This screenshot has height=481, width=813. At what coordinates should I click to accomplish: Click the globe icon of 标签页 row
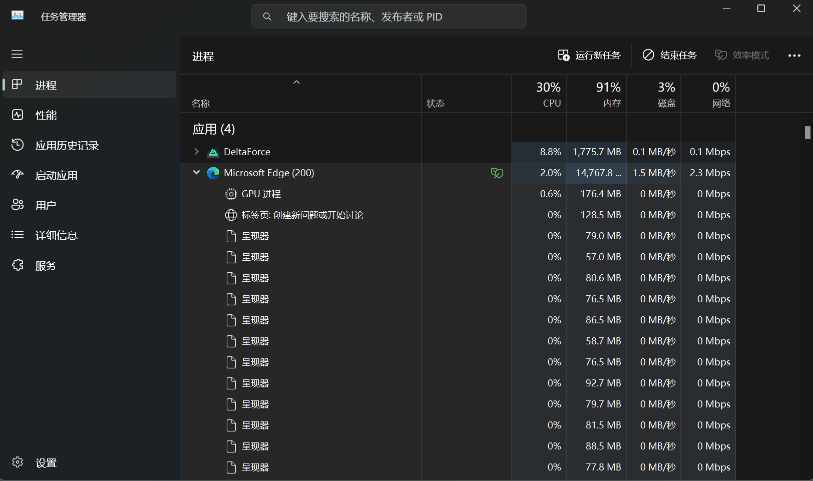[231, 215]
